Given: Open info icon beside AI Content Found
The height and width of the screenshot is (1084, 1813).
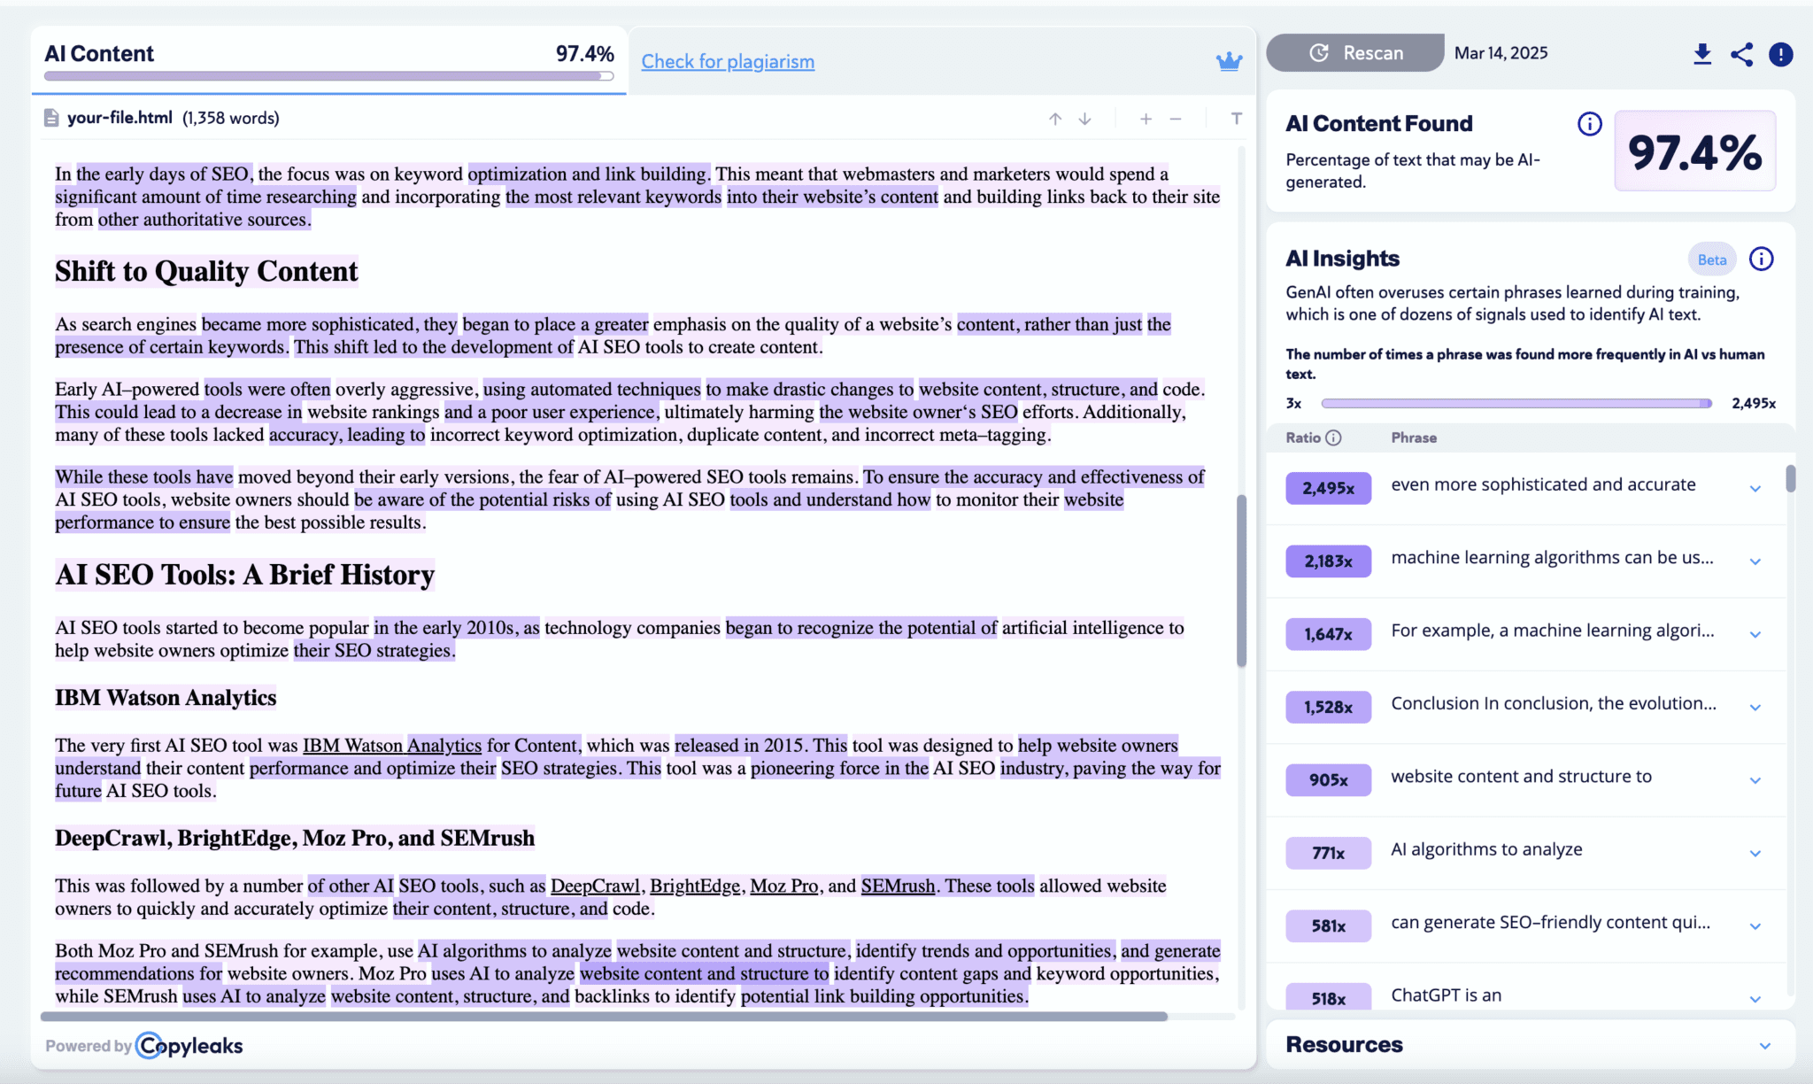Looking at the screenshot, I should click(x=1589, y=124).
